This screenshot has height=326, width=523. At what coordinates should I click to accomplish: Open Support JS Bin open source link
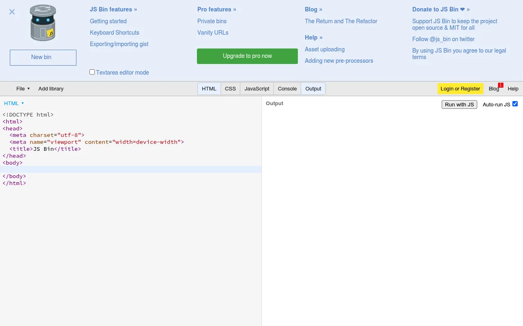click(455, 24)
